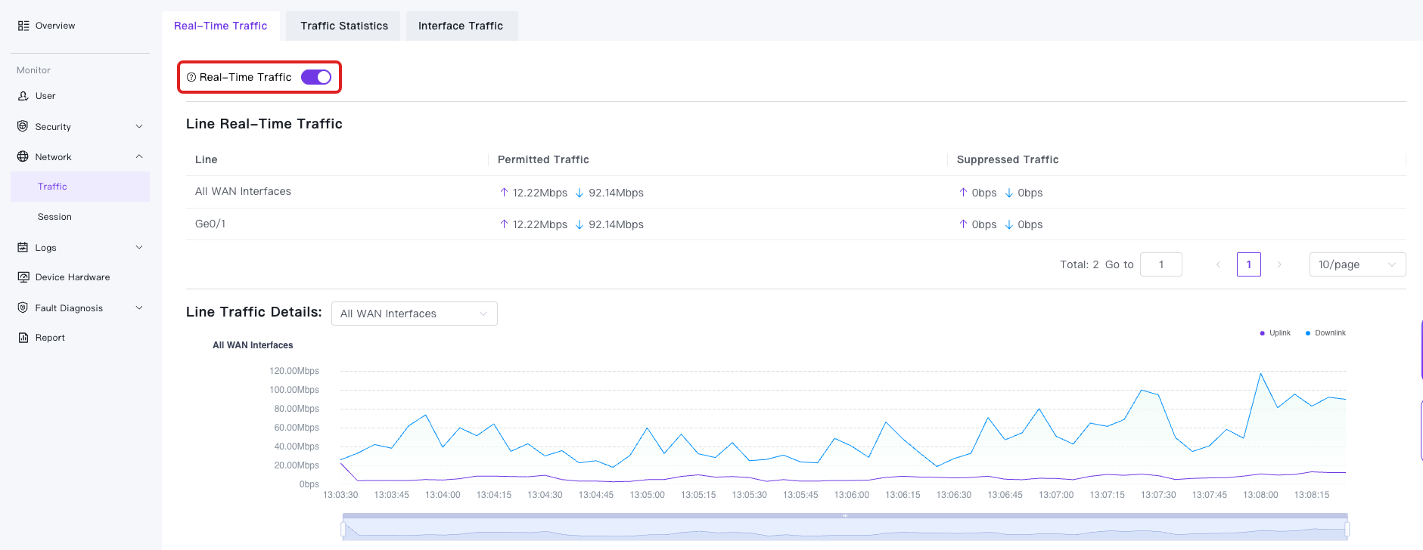Collapse the Network menu chevron
1423x550 pixels.
point(139,156)
